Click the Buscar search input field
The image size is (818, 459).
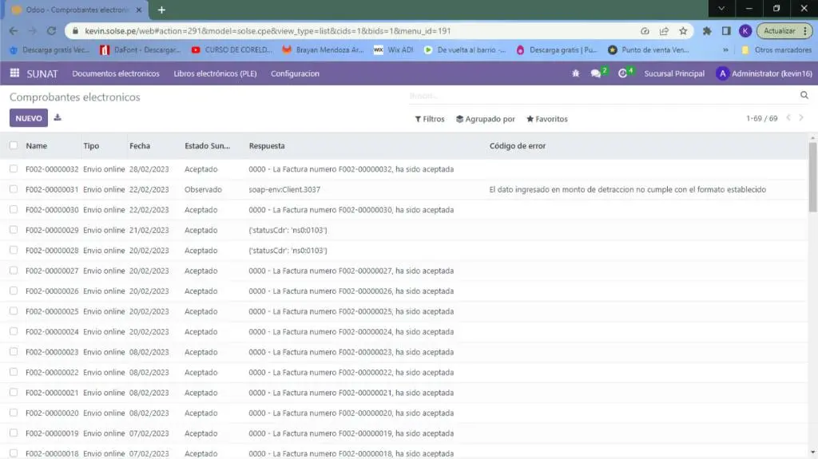(x=599, y=96)
